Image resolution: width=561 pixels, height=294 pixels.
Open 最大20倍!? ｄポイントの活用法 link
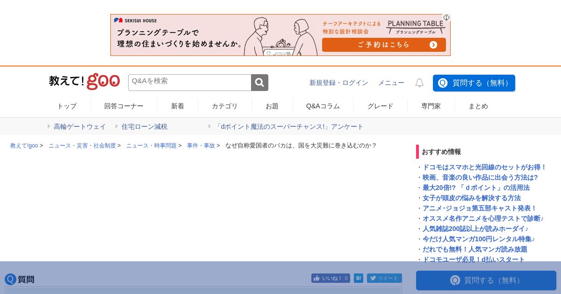pyautogui.click(x=476, y=188)
